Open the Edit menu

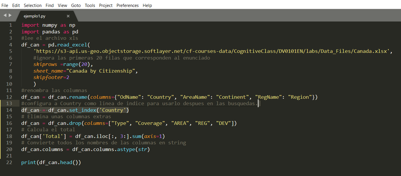tap(16, 5)
